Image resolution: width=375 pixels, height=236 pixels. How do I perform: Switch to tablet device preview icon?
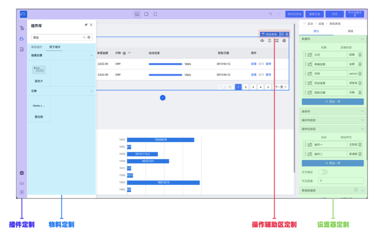pos(146,14)
